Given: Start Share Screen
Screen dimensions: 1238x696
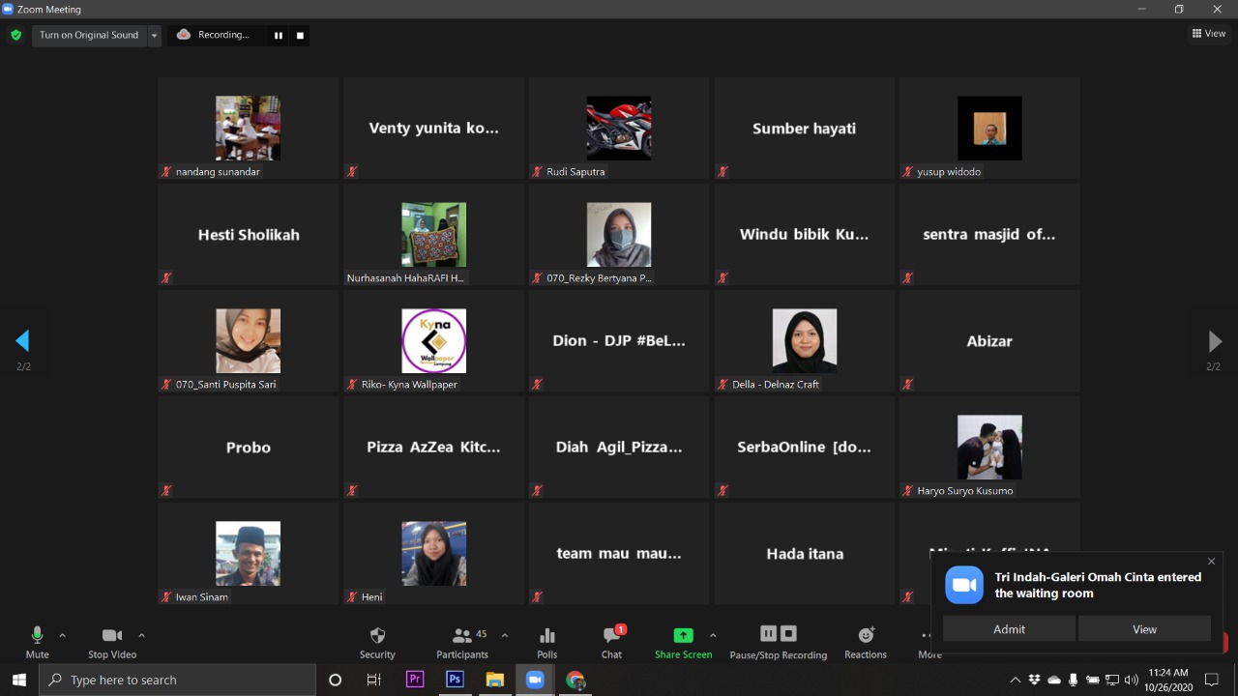Looking at the screenshot, I should [x=683, y=643].
